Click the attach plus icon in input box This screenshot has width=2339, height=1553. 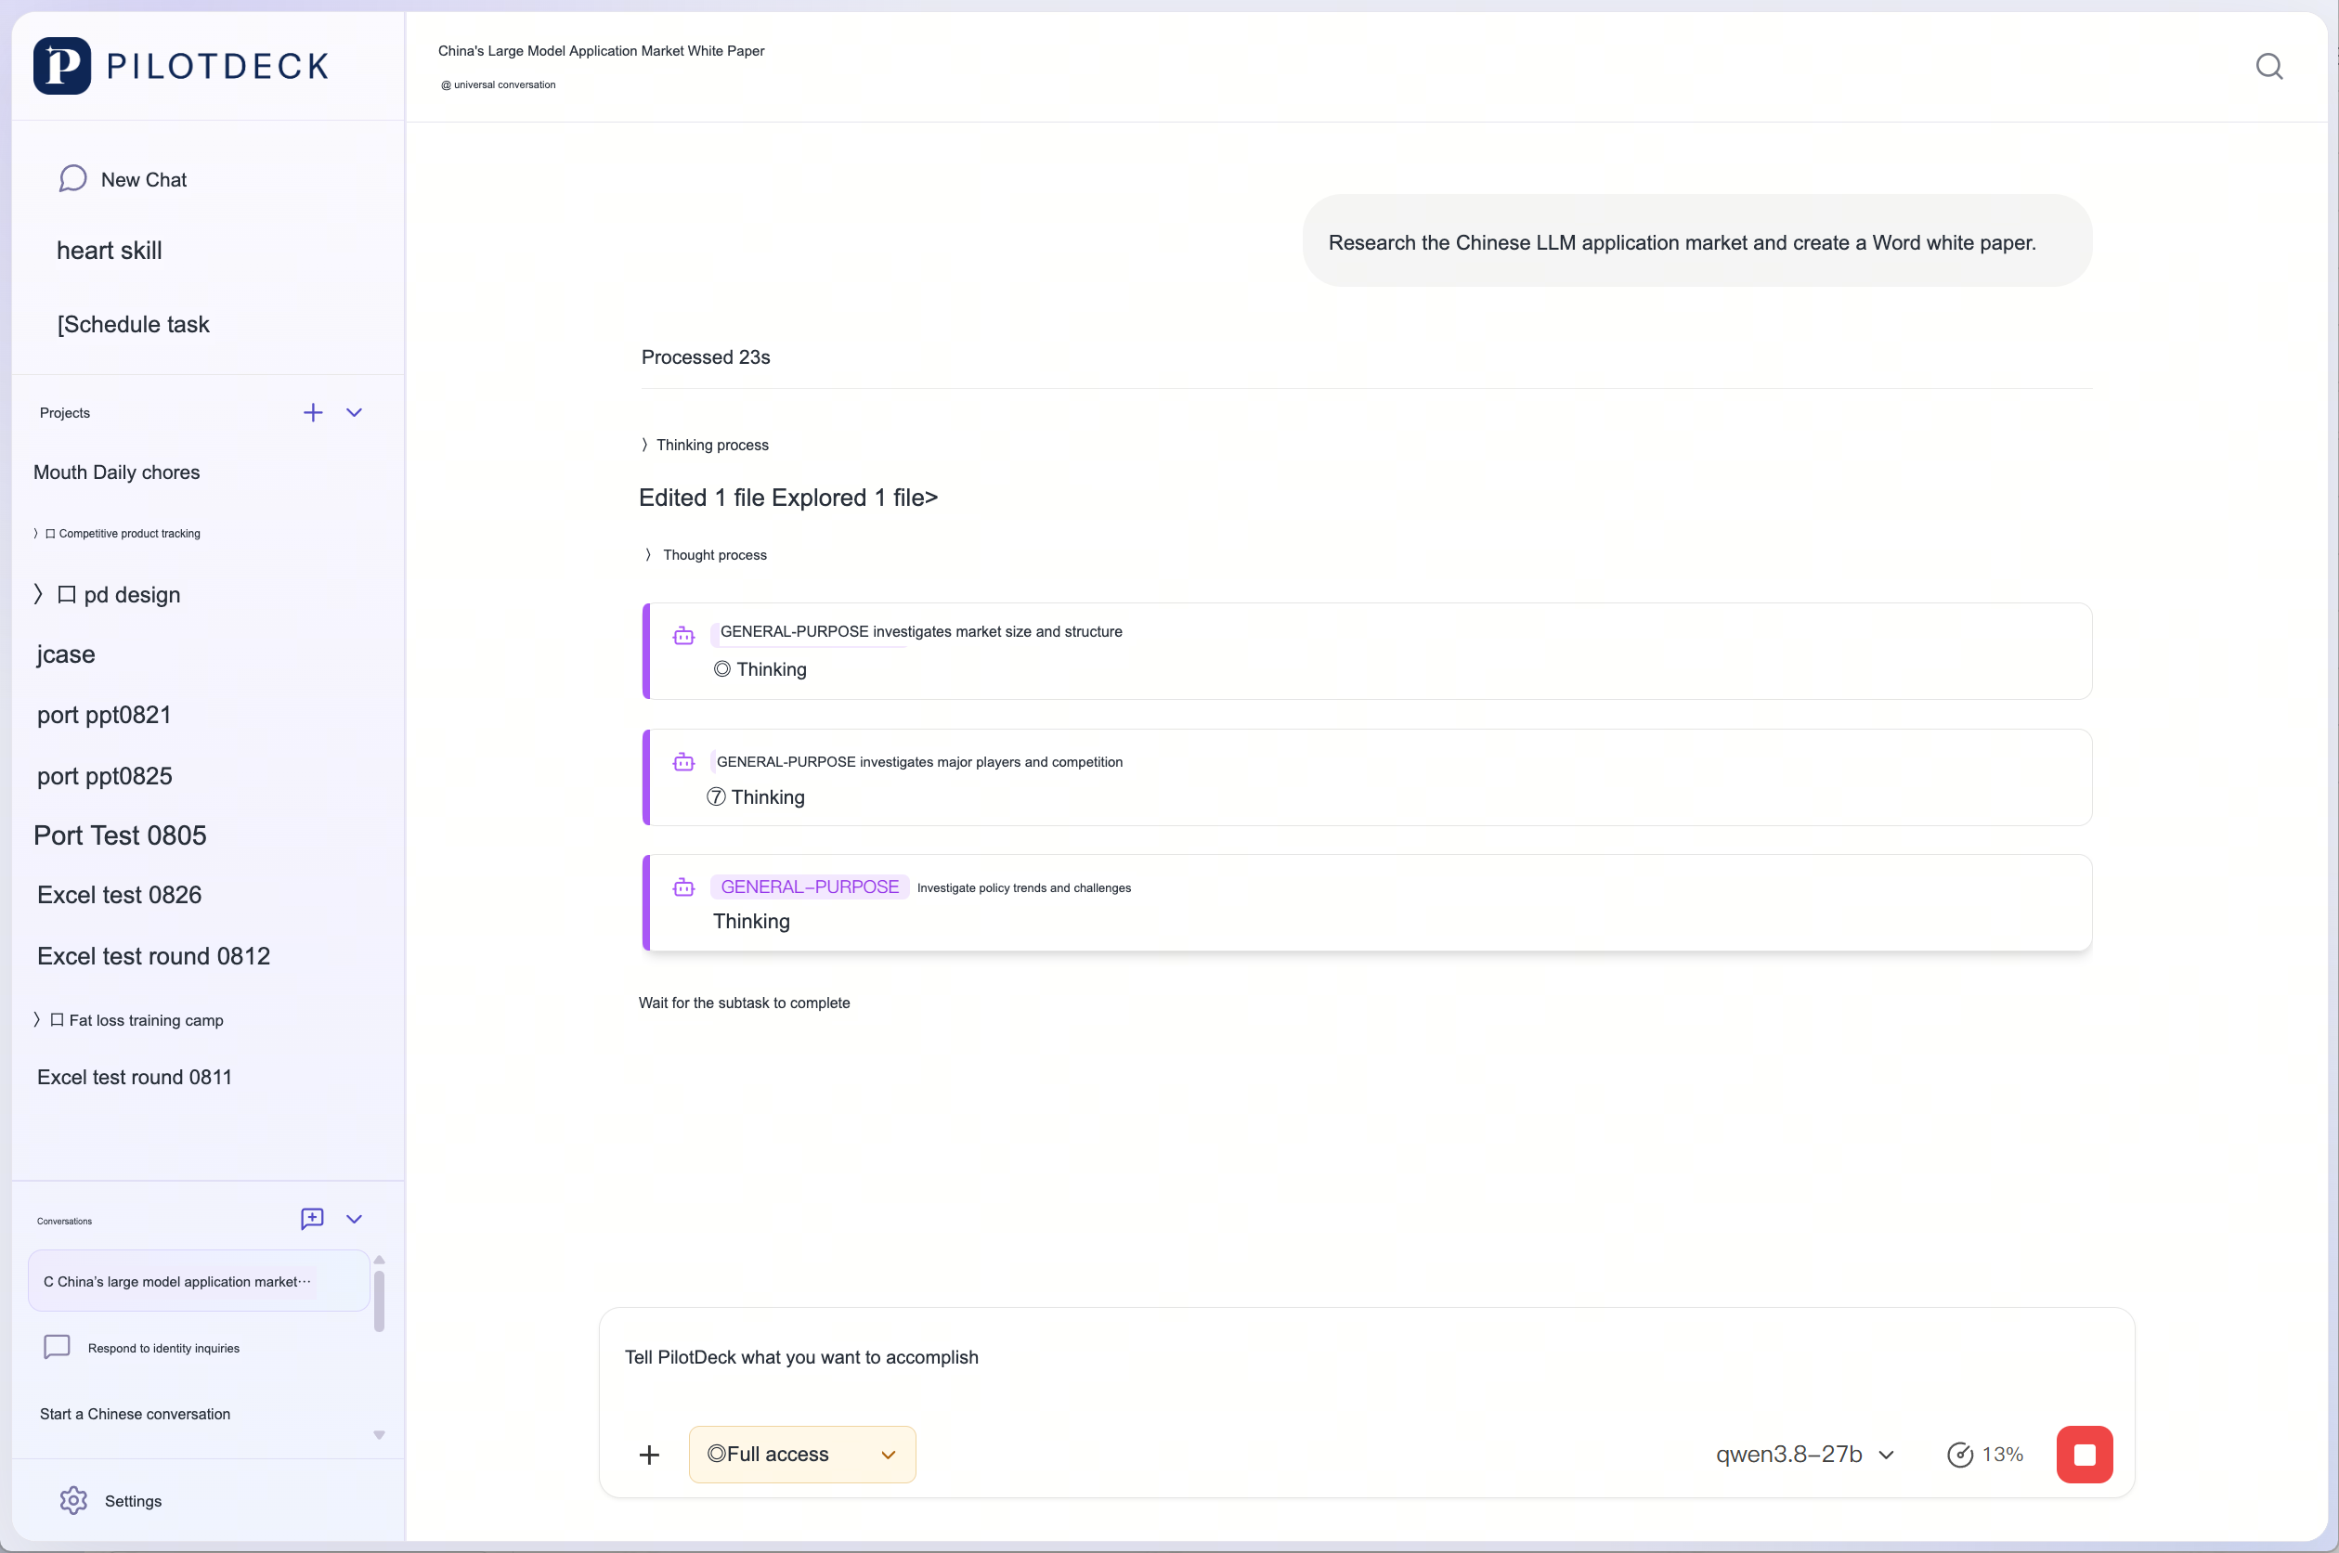[x=649, y=1454]
